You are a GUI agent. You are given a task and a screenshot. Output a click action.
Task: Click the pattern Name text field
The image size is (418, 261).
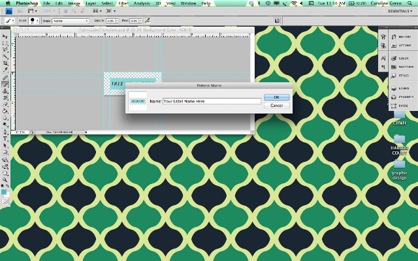pyautogui.click(x=212, y=101)
